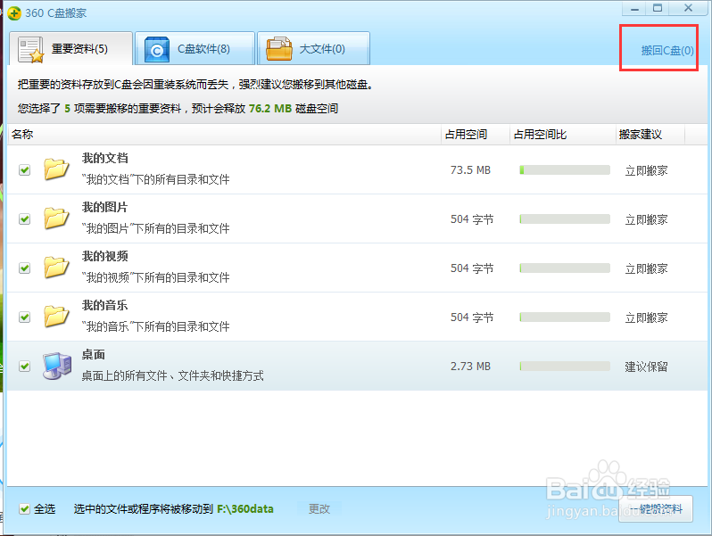
Task: Uncheck the 我的图片 checkbox
Action: [x=24, y=219]
